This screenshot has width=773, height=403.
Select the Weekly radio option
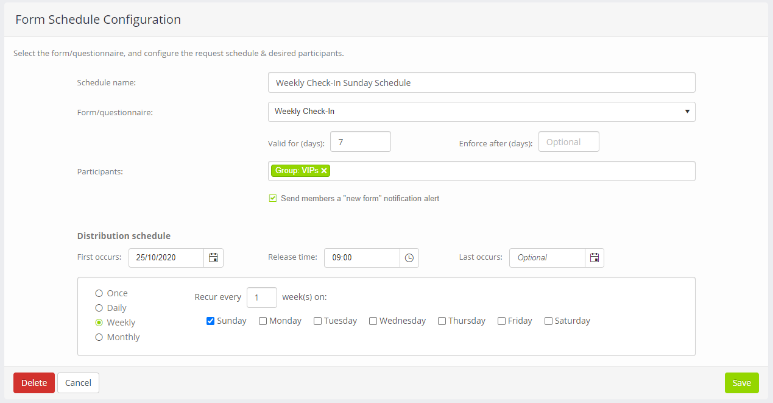[x=99, y=323]
